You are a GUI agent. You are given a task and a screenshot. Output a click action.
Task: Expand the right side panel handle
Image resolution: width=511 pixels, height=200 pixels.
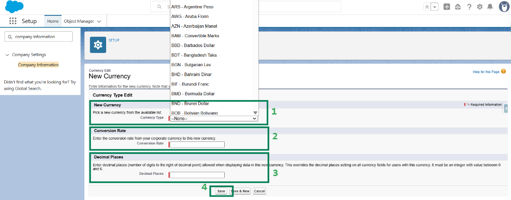(506, 109)
